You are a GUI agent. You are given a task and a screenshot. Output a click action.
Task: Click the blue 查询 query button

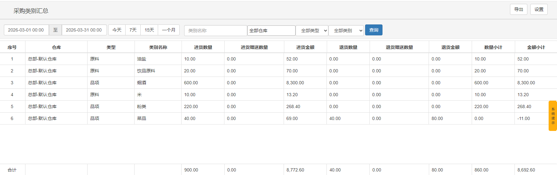point(373,30)
